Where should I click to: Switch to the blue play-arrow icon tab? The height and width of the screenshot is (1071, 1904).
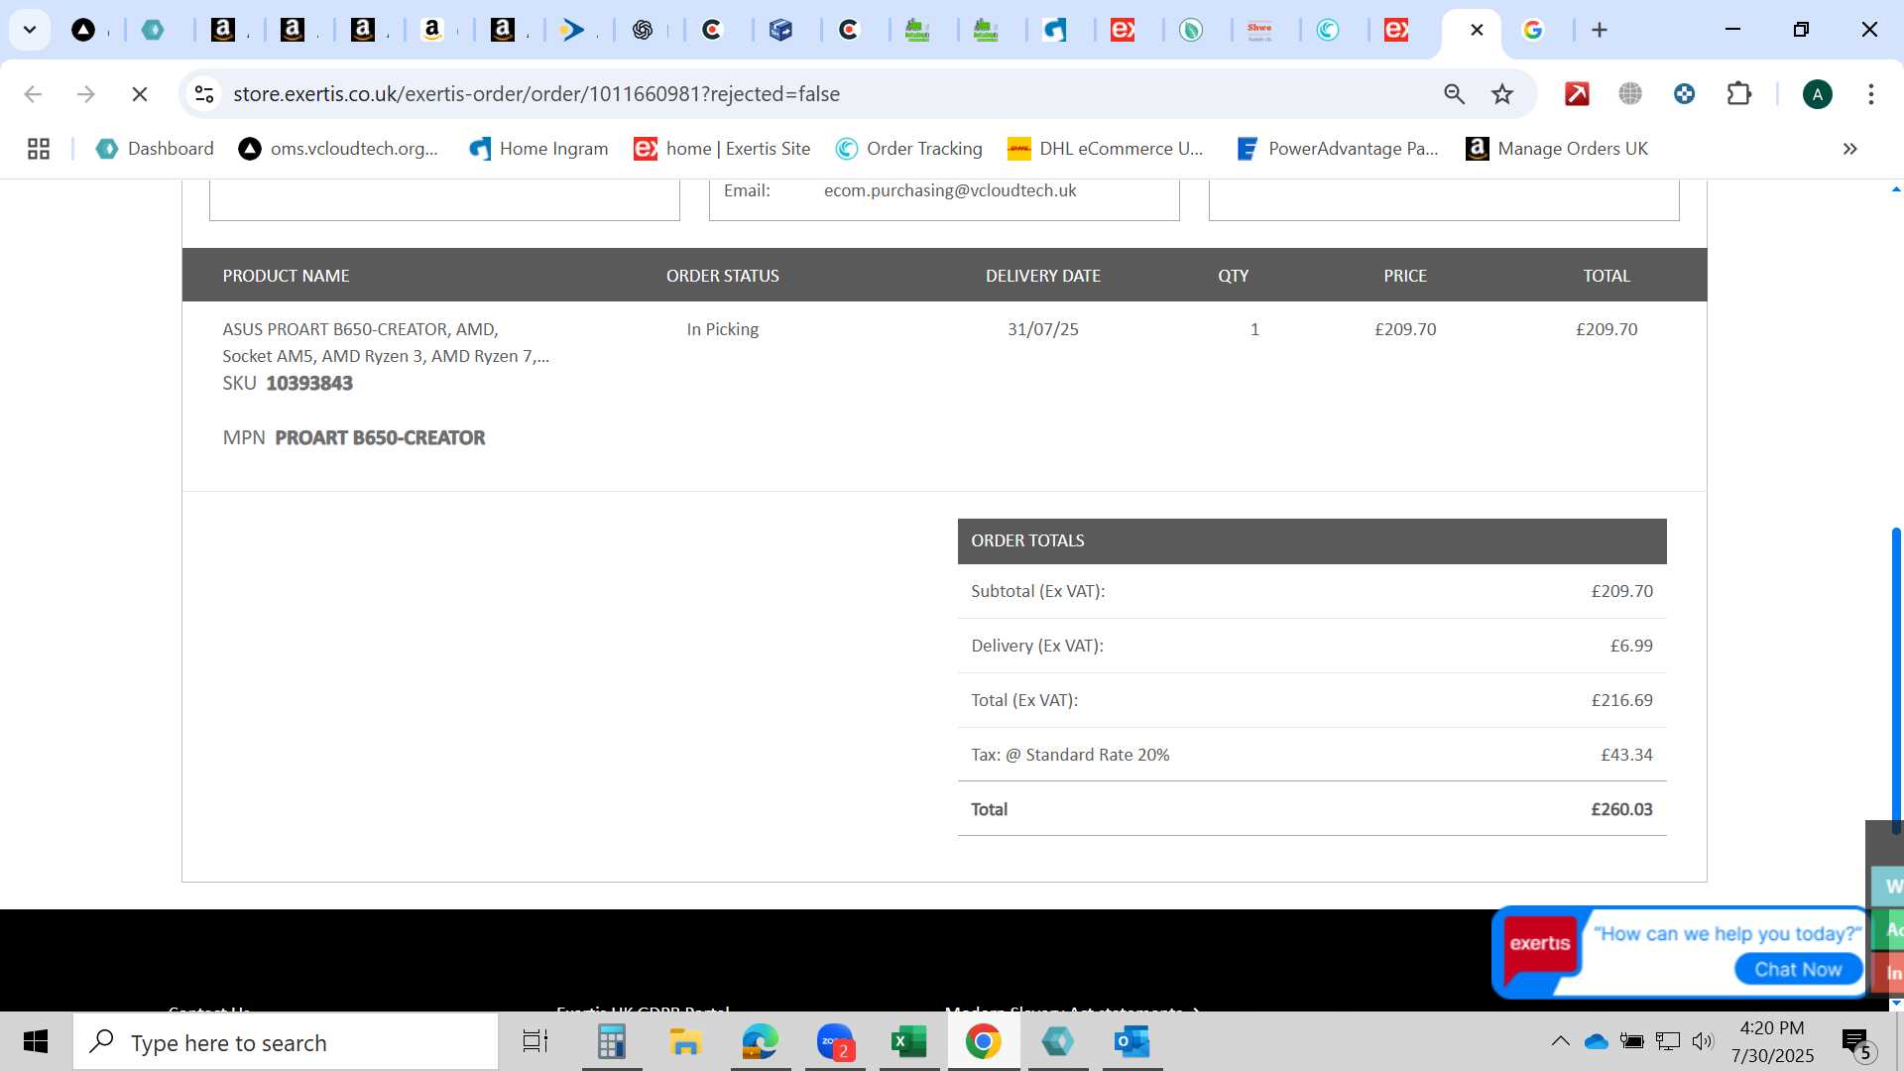pyautogui.click(x=572, y=30)
